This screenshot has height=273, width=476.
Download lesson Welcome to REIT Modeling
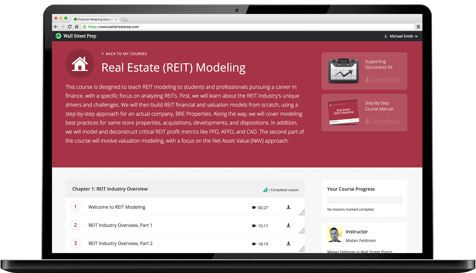[288, 207]
